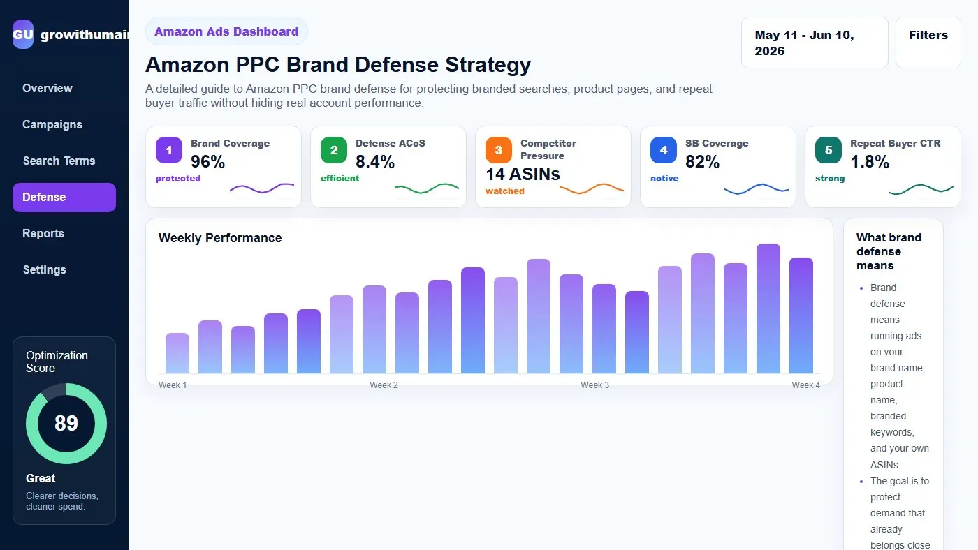Click Clearer decisions, cleaner spend caption
978x550 pixels.
[62, 501]
